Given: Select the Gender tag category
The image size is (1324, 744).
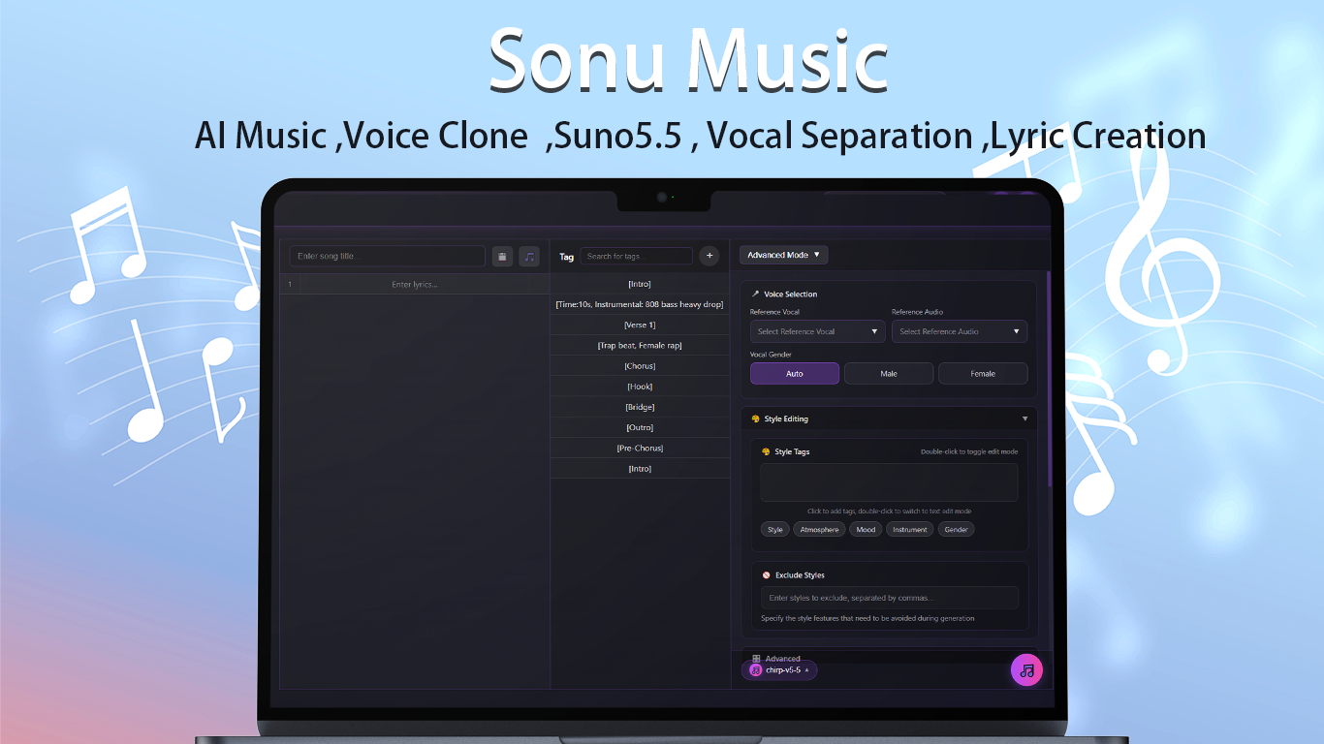Looking at the screenshot, I should click(x=957, y=530).
